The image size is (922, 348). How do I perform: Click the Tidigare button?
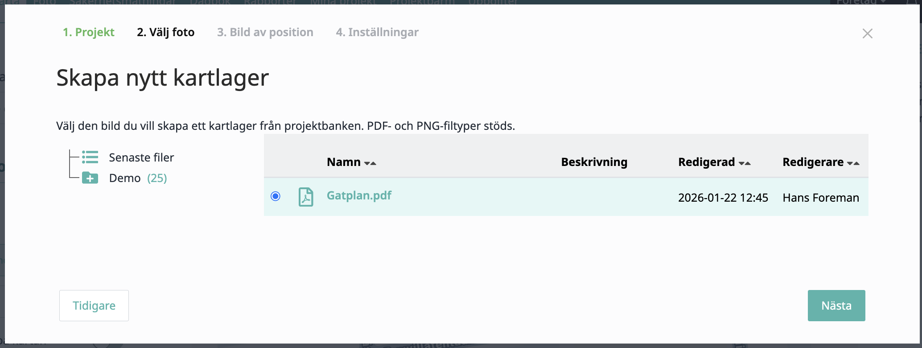[94, 306]
